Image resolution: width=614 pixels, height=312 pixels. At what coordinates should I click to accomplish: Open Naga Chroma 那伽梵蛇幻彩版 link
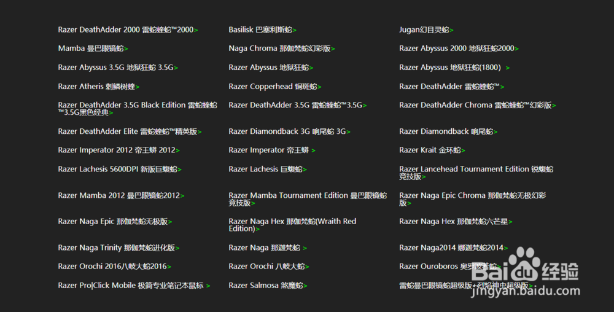click(x=282, y=49)
